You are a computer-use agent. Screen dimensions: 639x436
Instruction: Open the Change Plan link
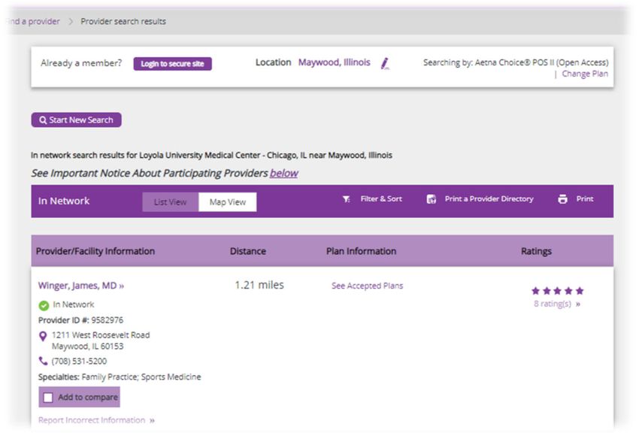coord(585,74)
